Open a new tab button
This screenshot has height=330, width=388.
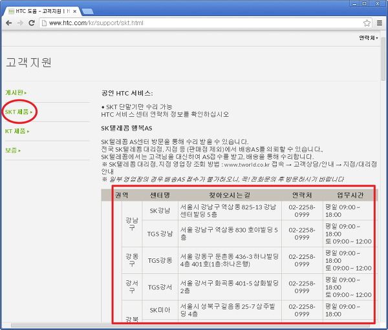(x=87, y=12)
